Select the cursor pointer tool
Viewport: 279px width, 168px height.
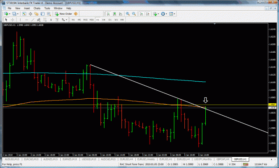pyautogui.click(x=6, y=20)
